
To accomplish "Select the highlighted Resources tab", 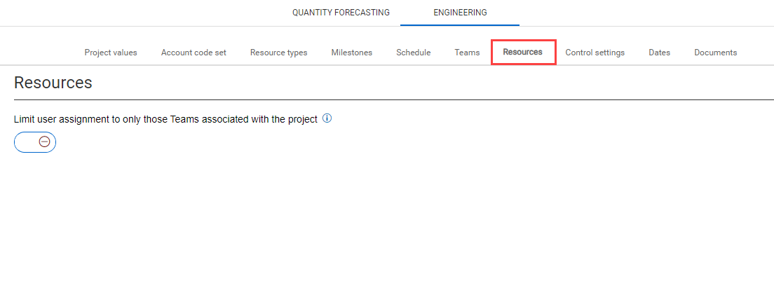I will click(523, 52).
